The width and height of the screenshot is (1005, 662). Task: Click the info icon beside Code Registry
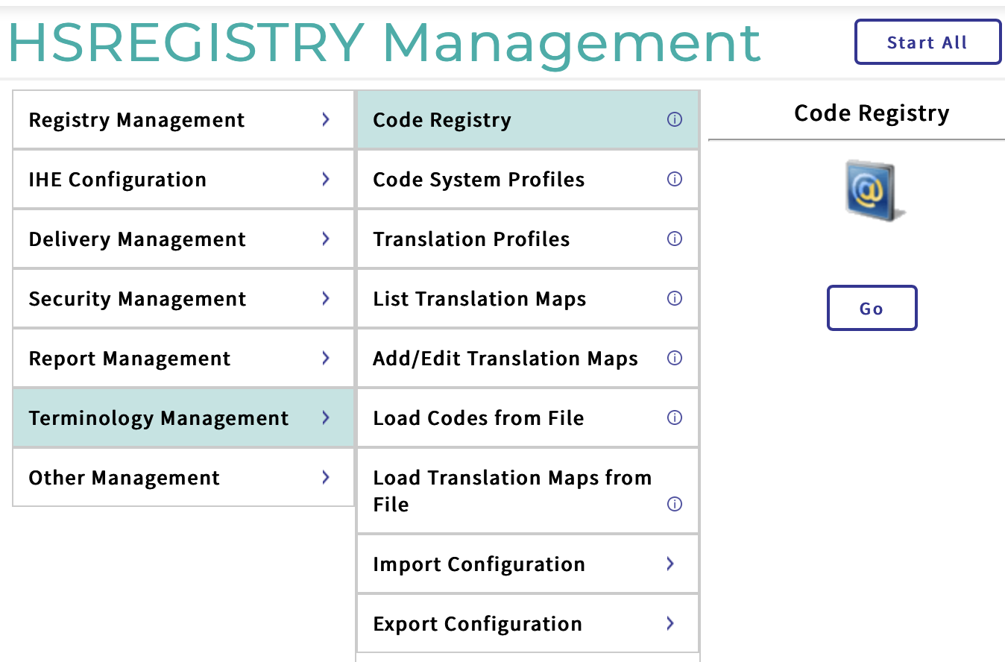(674, 119)
